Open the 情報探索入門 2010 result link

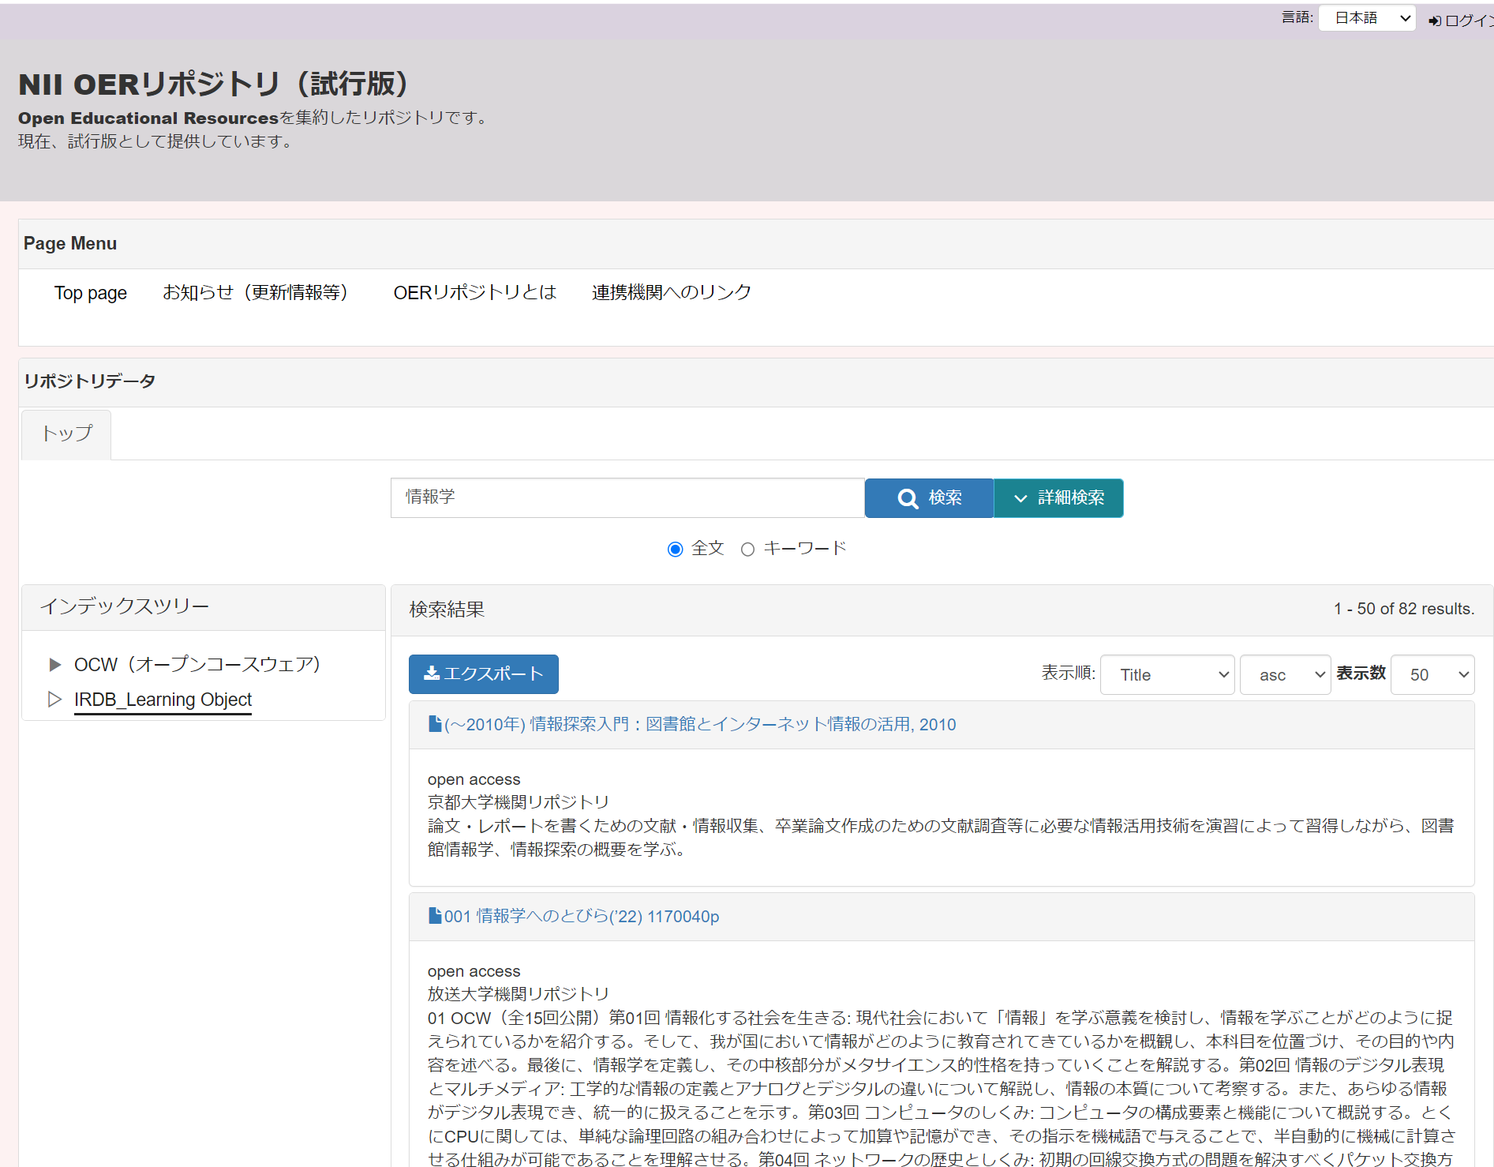click(x=700, y=724)
